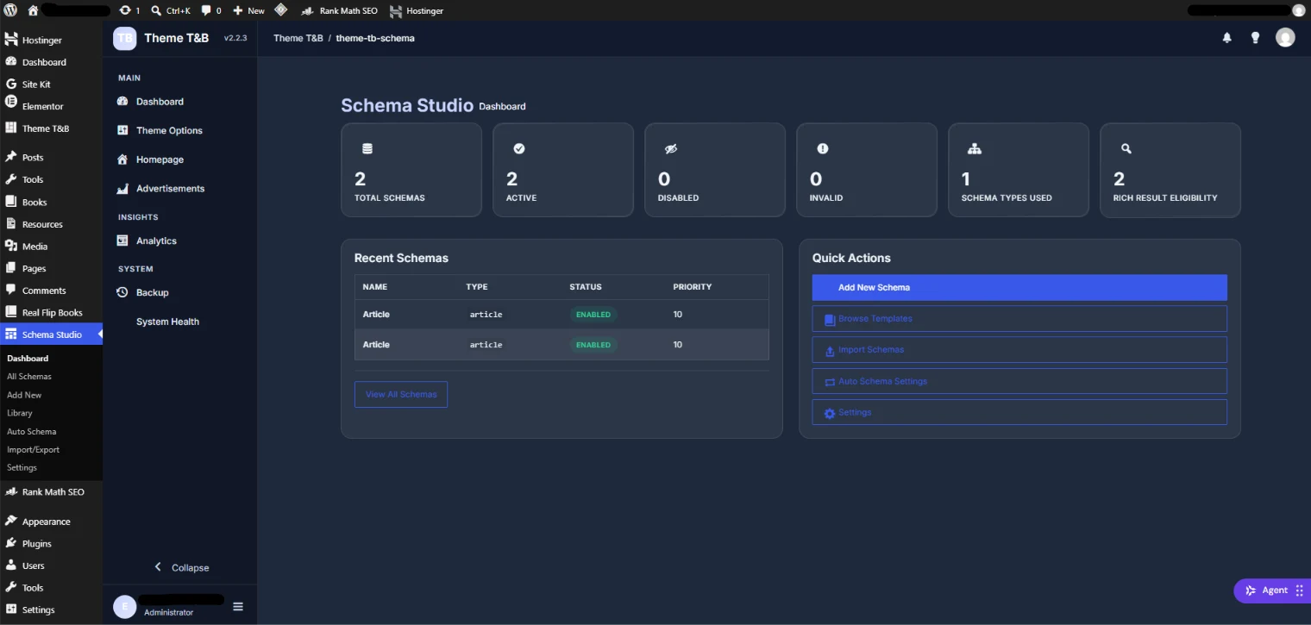Open the site home icon in admin bar
This screenshot has height=625, width=1311.
point(33,10)
